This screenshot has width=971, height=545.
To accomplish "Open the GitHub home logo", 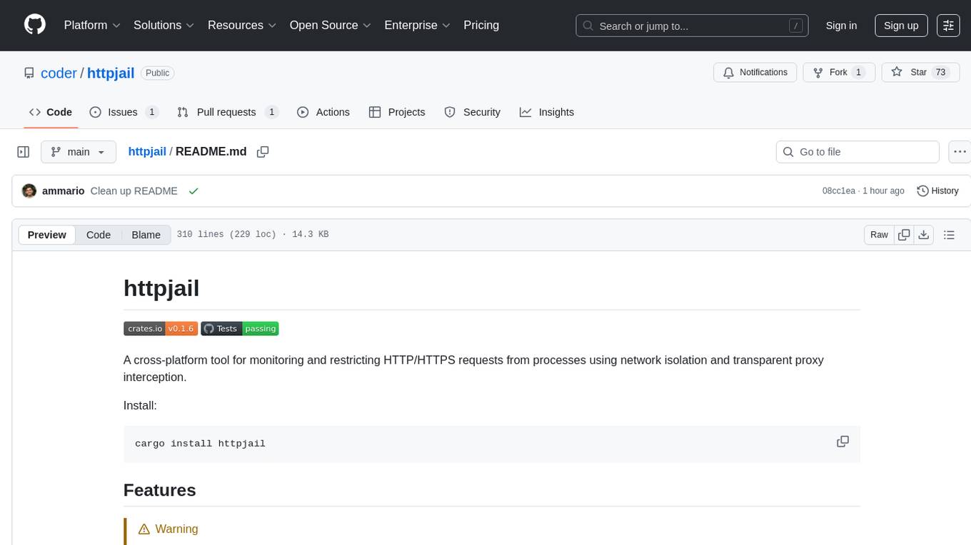I will [x=35, y=25].
